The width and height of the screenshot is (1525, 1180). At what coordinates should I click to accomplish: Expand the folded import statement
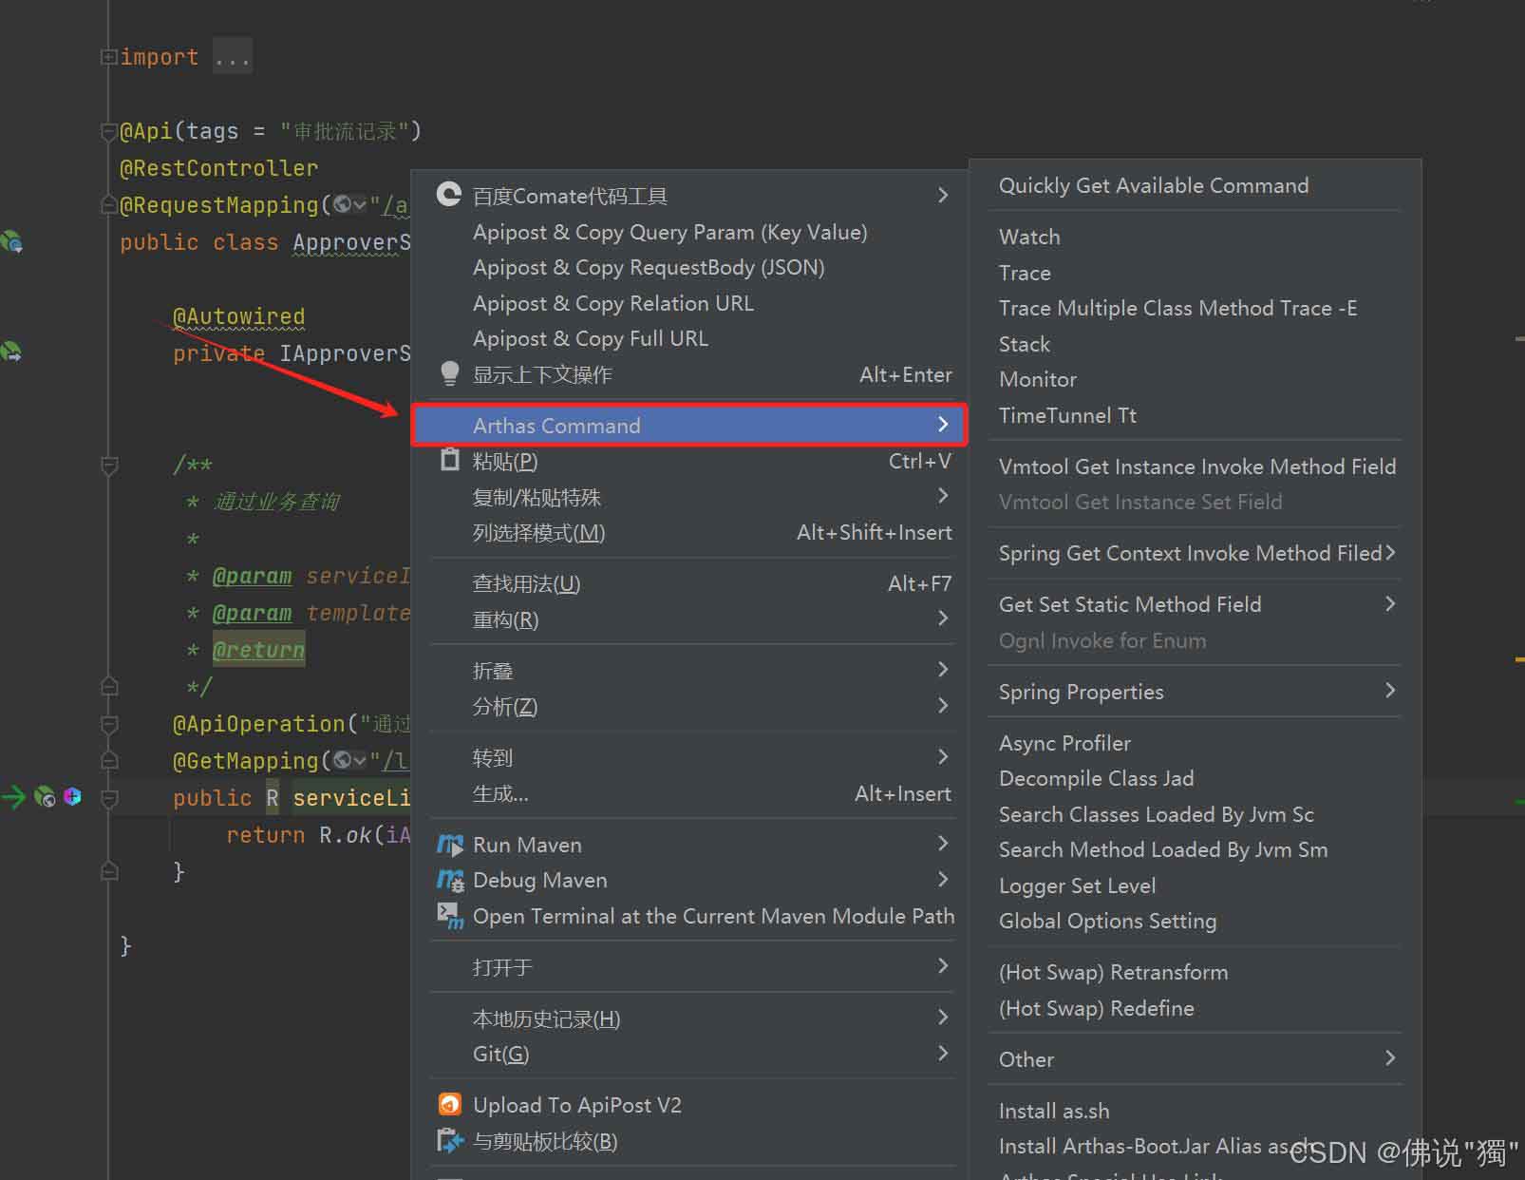coord(108,57)
